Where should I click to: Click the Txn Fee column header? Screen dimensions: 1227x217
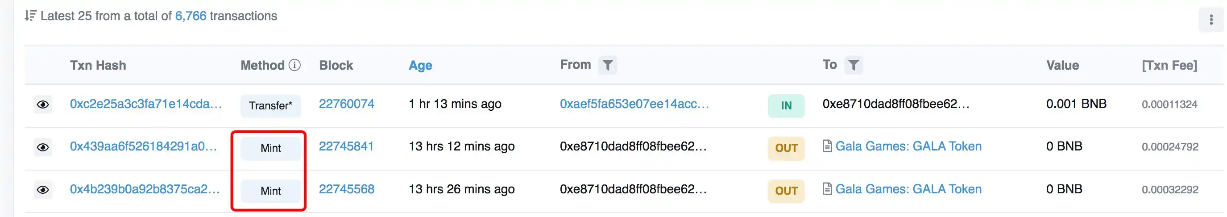[x=1169, y=65]
